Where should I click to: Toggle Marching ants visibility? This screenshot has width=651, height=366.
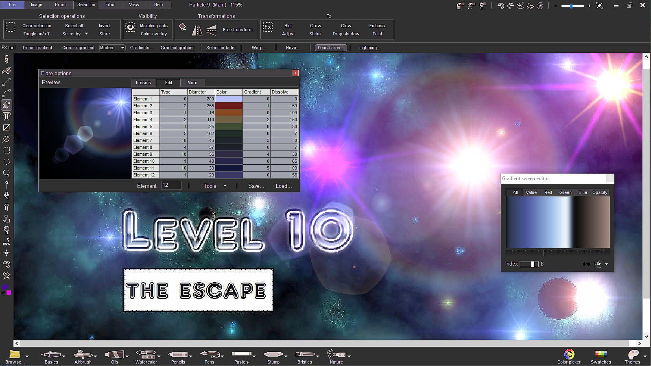click(x=153, y=26)
